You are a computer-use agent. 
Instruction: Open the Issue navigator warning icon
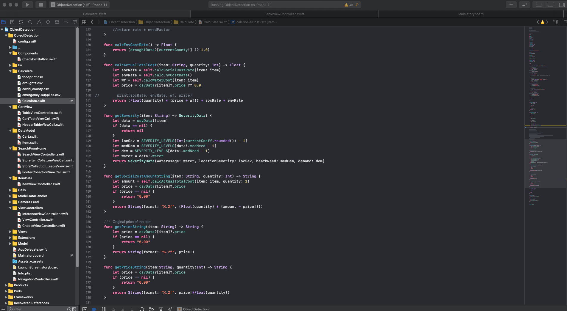[x=39, y=22]
